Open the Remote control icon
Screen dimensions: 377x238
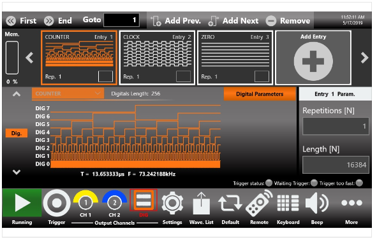(259, 204)
